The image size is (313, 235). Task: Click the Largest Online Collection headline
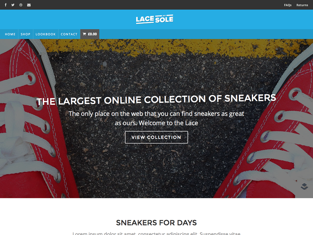coord(156,100)
